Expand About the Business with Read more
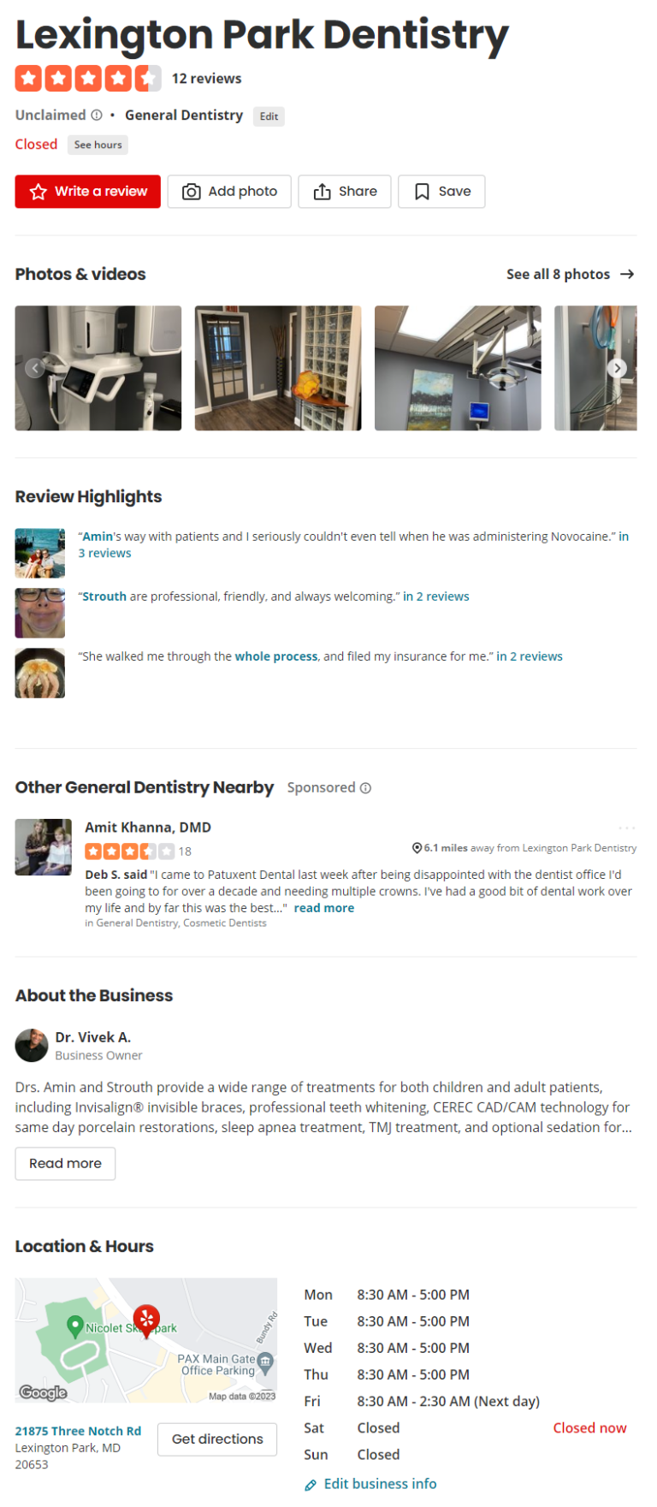This screenshot has height=1507, width=657. click(65, 1164)
